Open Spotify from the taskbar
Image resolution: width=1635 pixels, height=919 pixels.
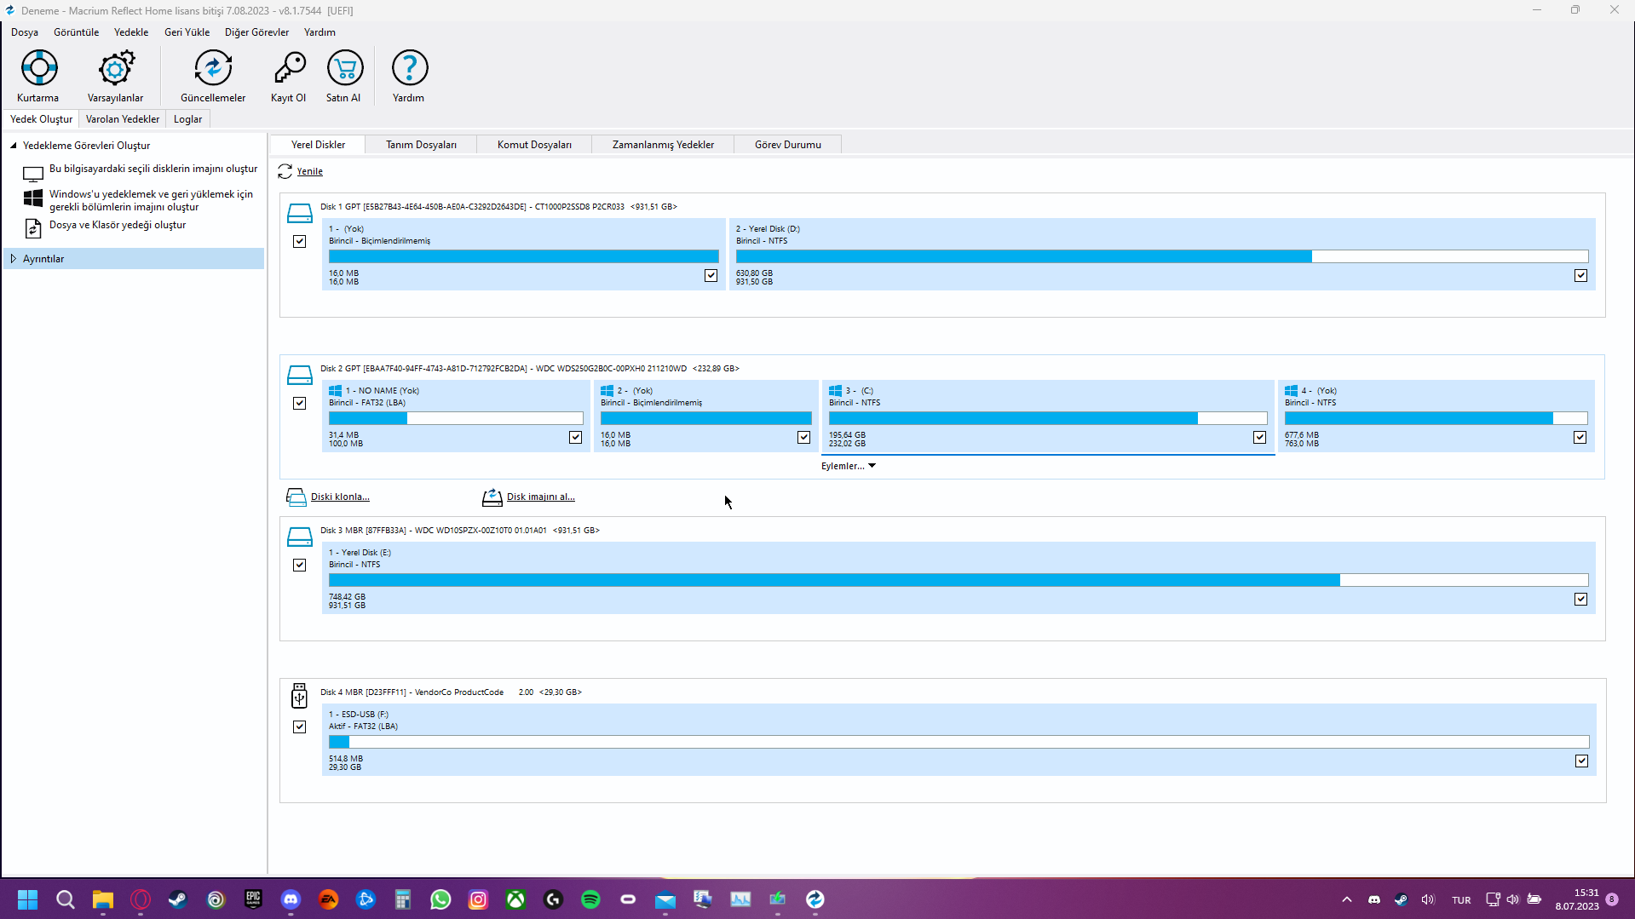[x=590, y=899]
